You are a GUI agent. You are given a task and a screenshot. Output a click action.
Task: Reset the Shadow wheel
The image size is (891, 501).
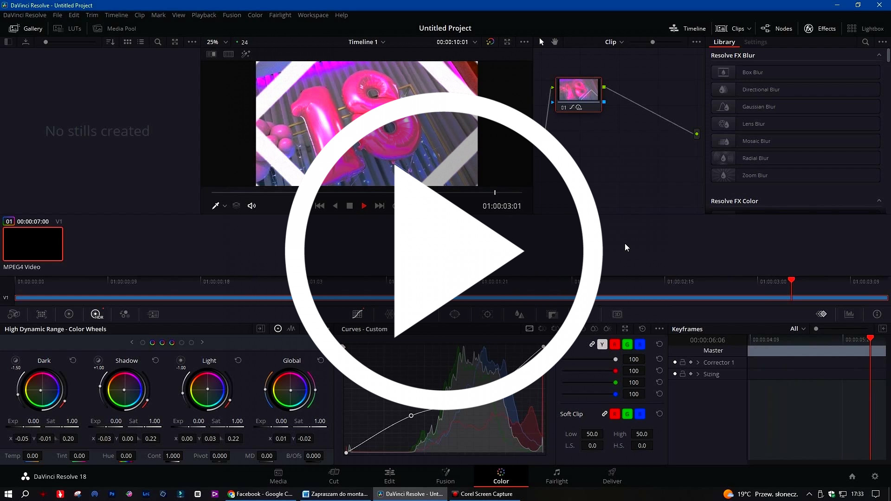click(x=155, y=360)
